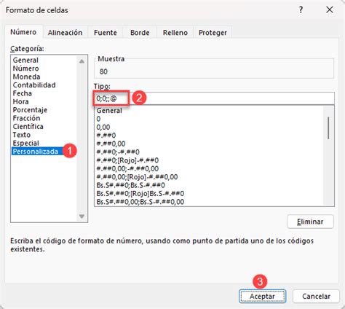Screen dimensions: 345x309
Task: Open the Alineación tab
Action: click(x=65, y=33)
